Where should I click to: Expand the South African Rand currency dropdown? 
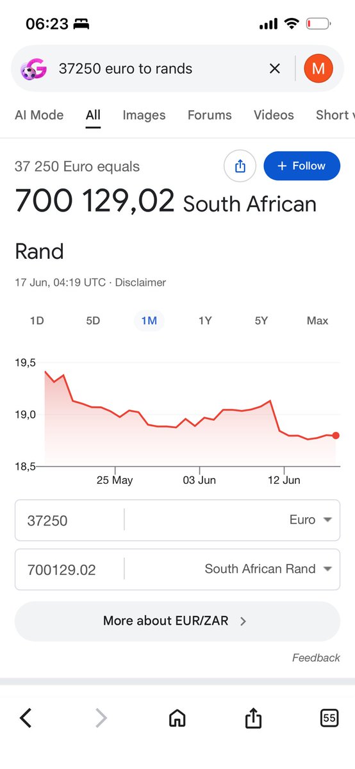pos(268,568)
